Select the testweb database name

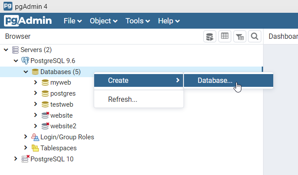click(62, 104)
